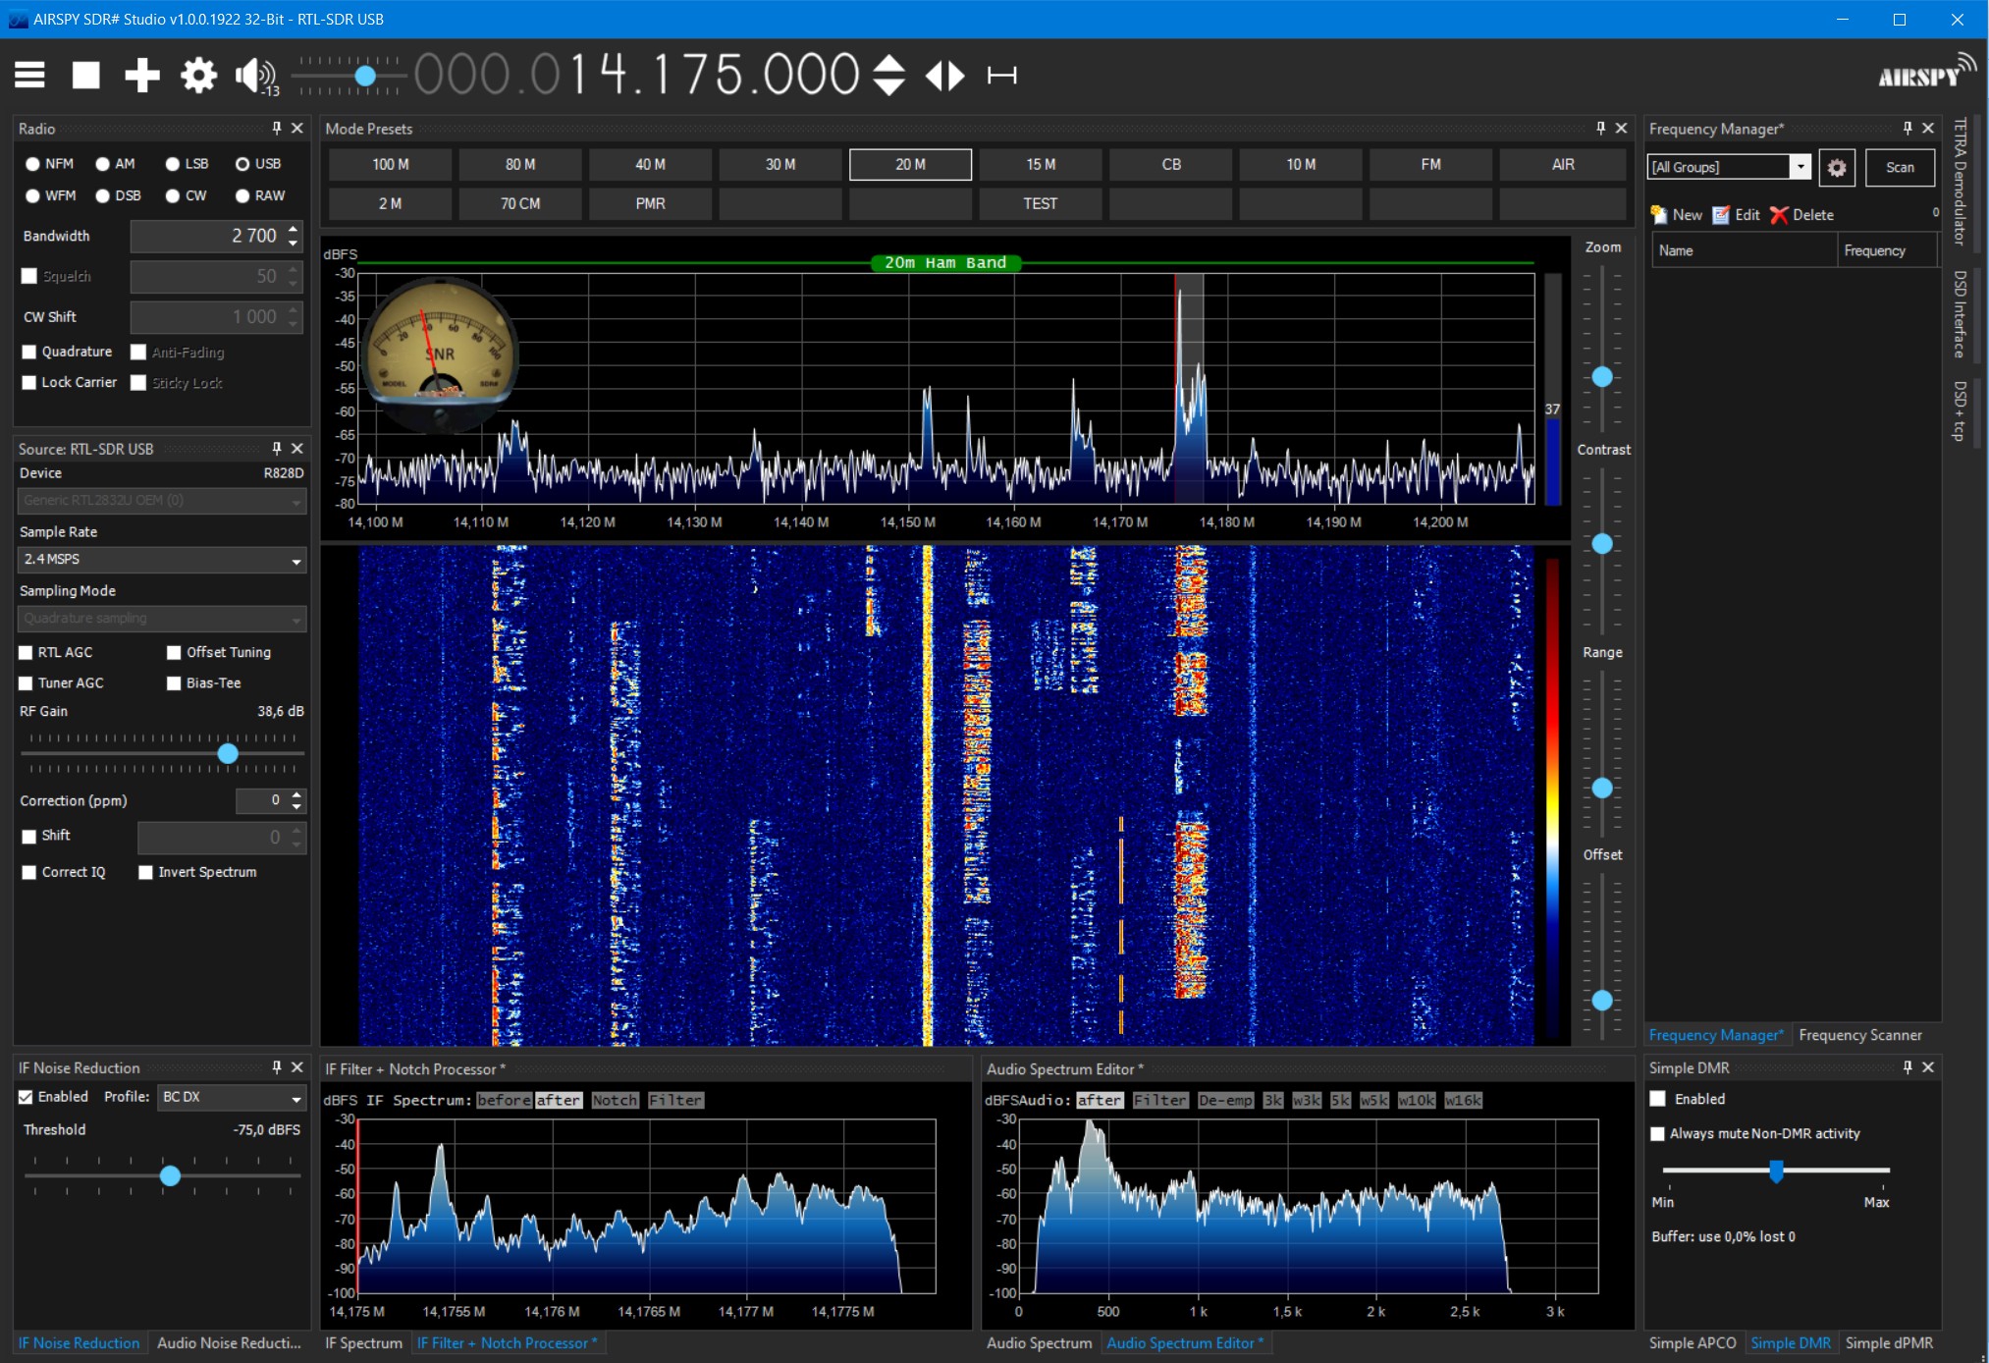The image size is (1989, 1363).
Task: Click the frequency step left-right arrows icon
Action: pyautogui.click(x=945, y=75)
